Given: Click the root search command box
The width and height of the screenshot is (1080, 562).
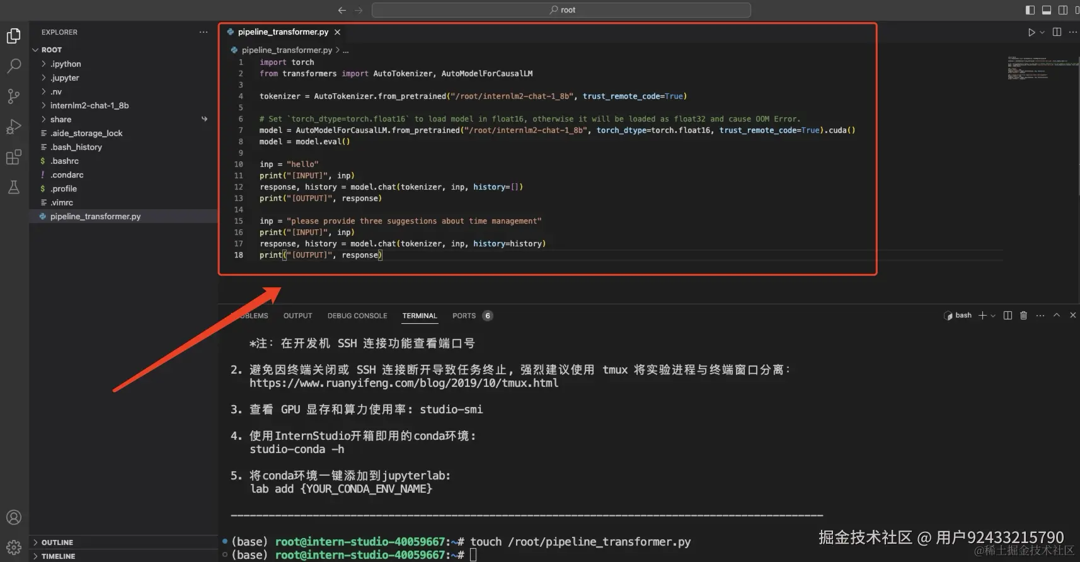Looking at the screenshot, I should coord(561,10).
